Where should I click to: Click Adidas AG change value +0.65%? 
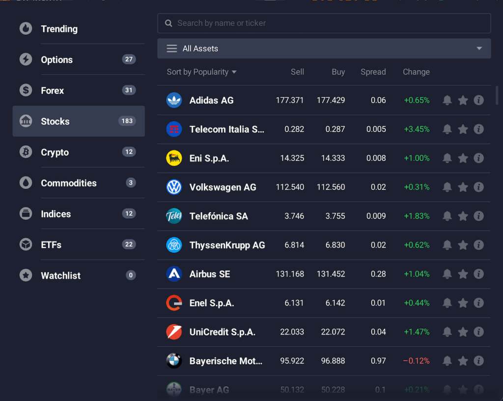(417, 100)
